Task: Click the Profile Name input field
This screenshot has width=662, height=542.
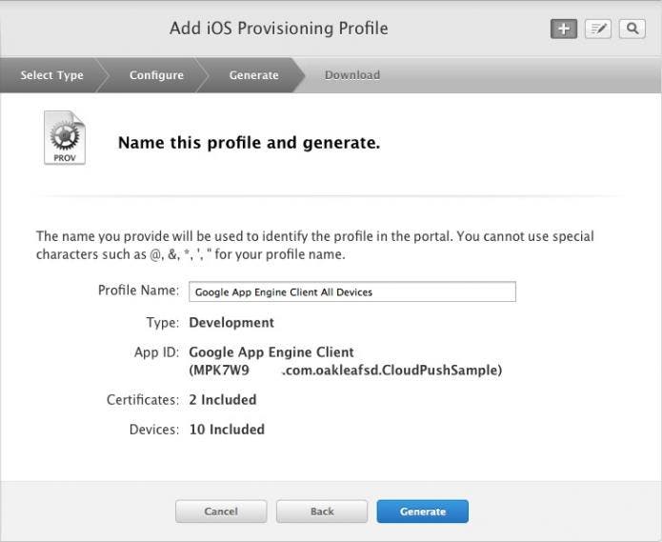Action: point(352,291)
